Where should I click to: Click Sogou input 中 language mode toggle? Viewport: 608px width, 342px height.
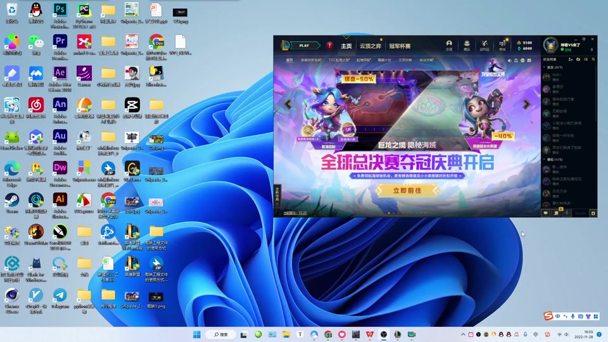557,317
